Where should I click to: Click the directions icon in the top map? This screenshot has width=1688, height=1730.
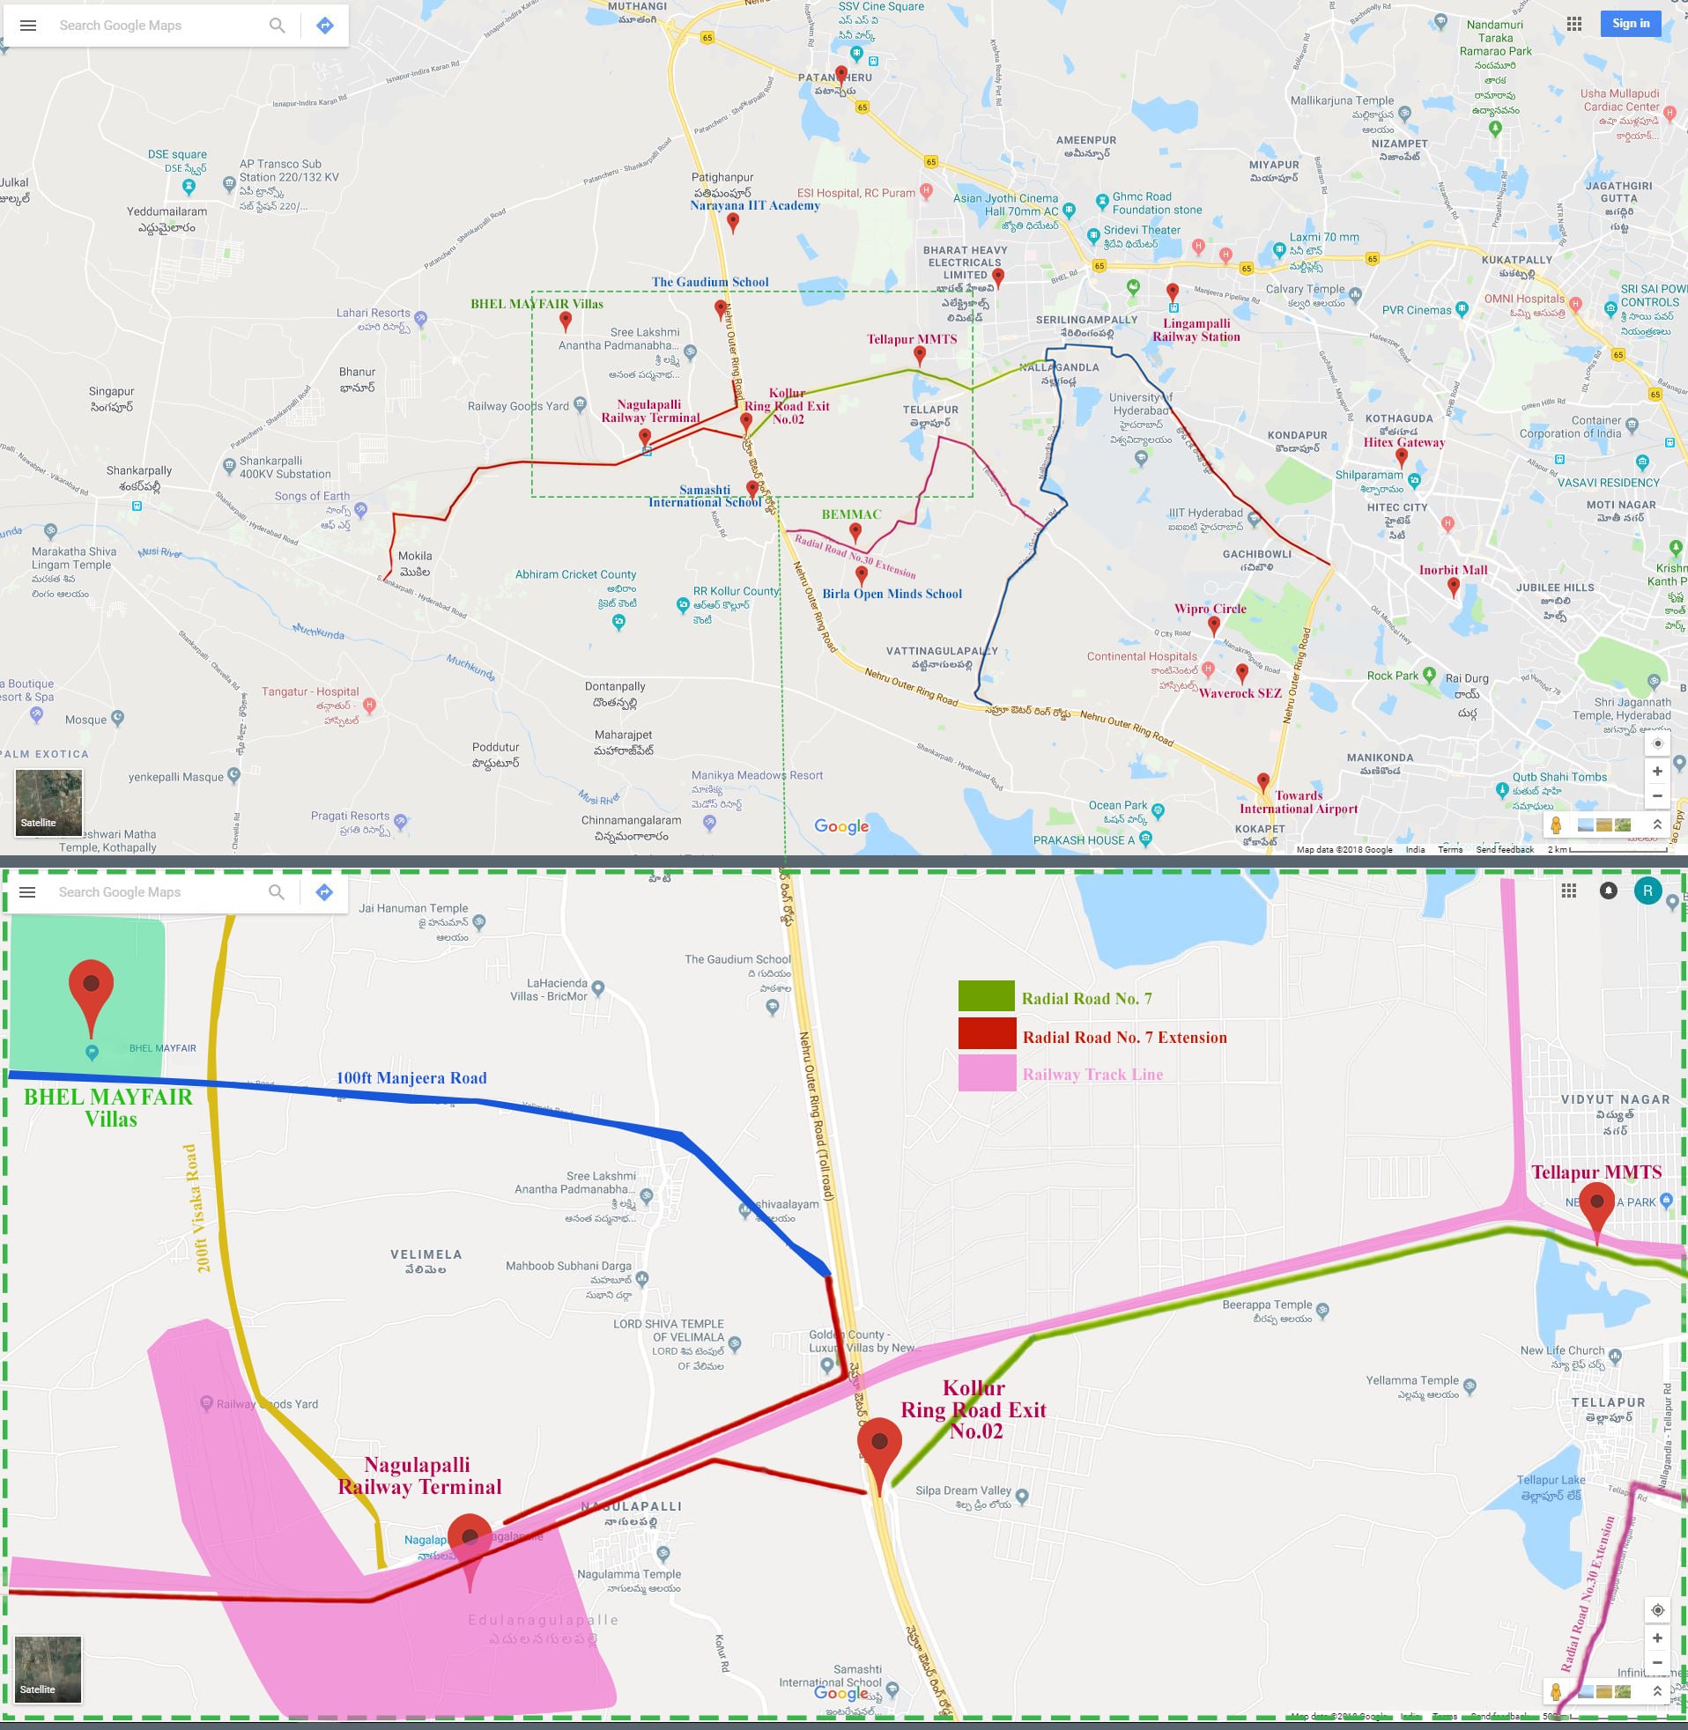click(x=324, y=26)
